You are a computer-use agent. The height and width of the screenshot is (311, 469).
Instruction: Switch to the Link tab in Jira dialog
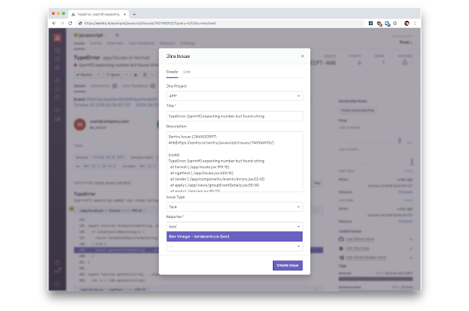pyautogui.click(x=187, y=72)
